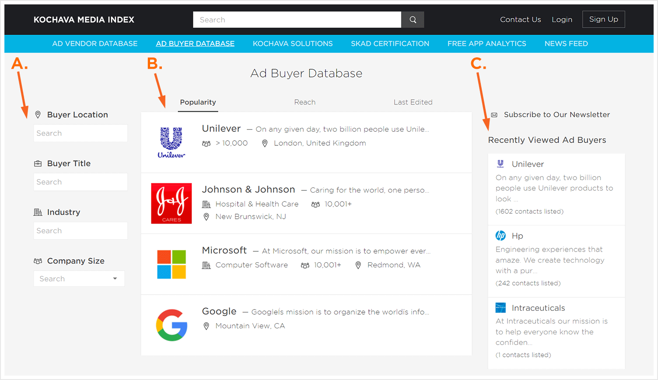Open the Google logo in results

click(171, 325)
